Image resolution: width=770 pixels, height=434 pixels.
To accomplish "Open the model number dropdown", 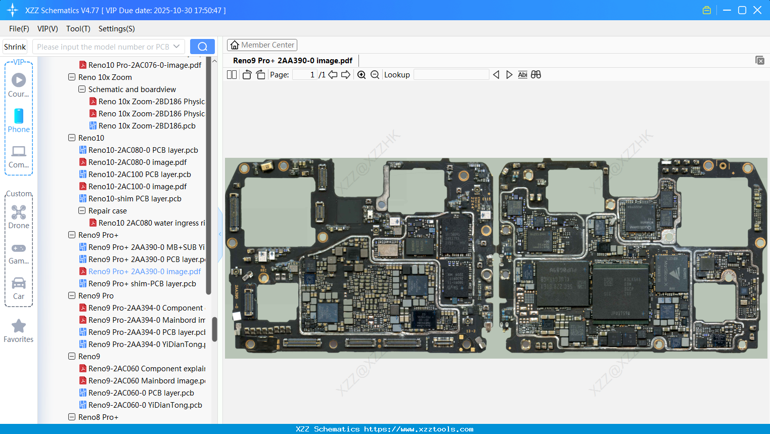I will (x=176, y=47).
